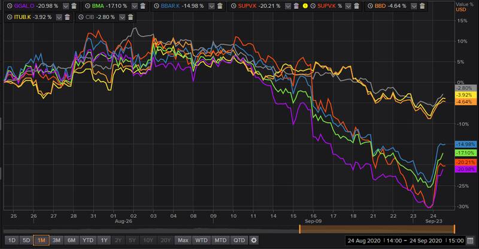Remove ITUB.K using its trash icon

pyautogui.click(x=66, y=17)
